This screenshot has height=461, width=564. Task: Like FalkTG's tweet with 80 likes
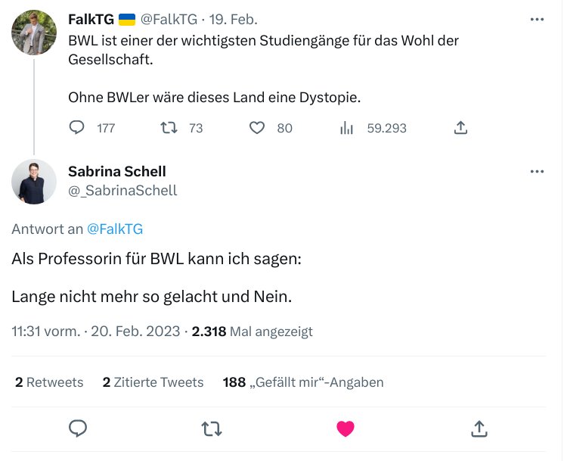(x=258, y=128)
